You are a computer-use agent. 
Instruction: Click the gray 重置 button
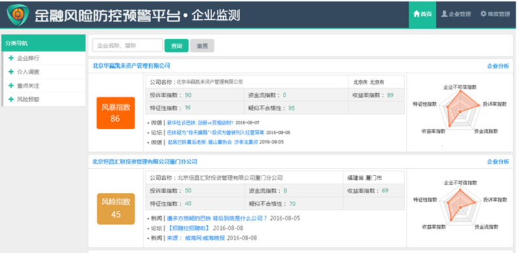202,46
